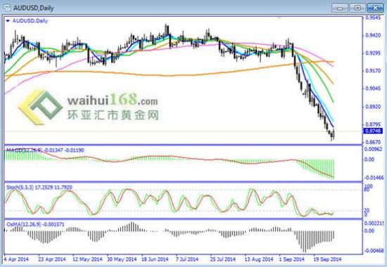The width and height of the screenshot is (387, 267).
Task: Click the 0.8920 price axis value
Action: coord(373,107)
